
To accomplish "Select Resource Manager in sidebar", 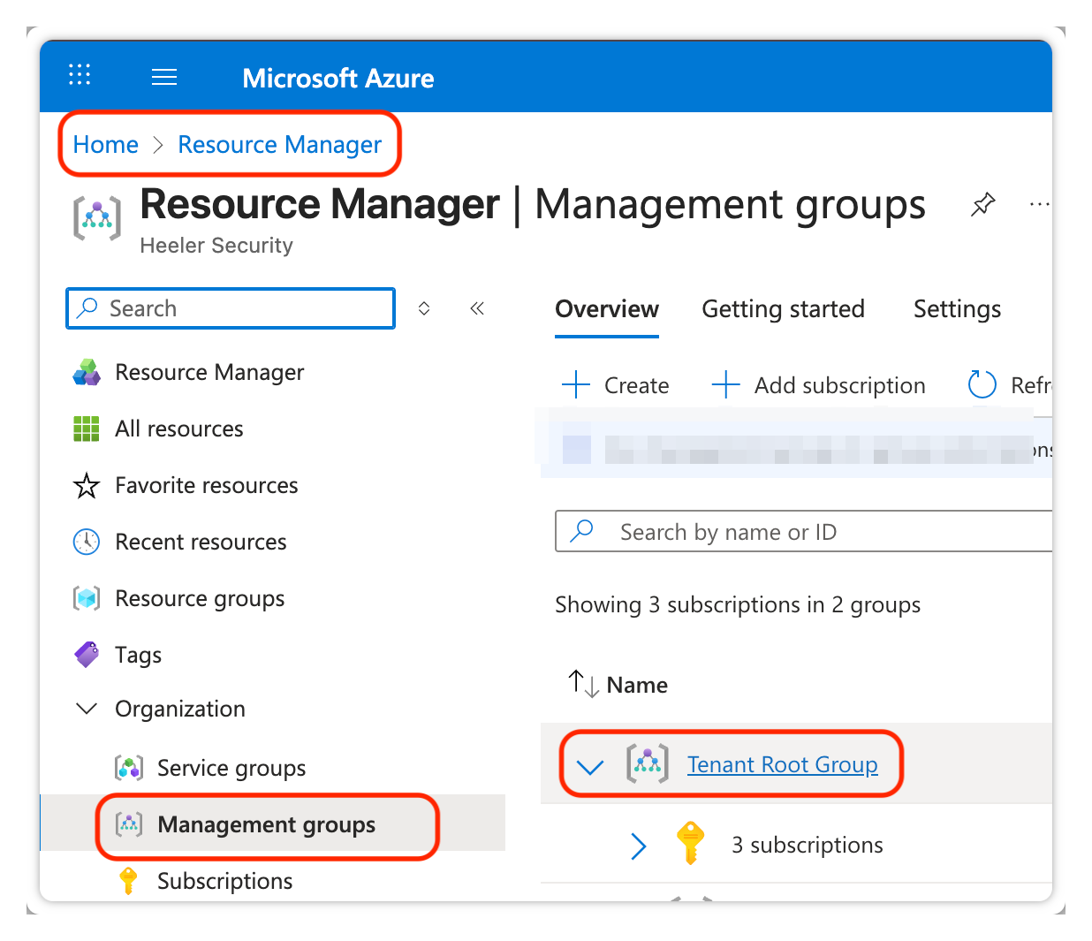I will (209, 372).
